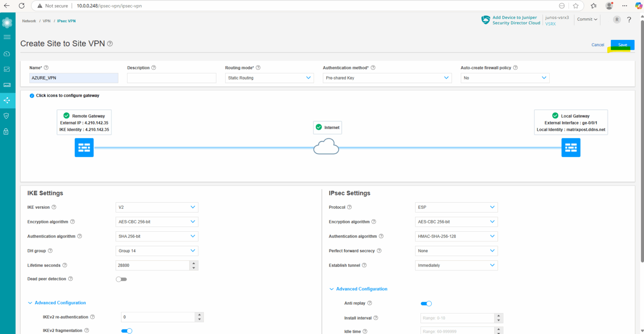Open the hamburger navigation menu
The height and width of the screenshot is (334, 644).
tap(7, 37)
